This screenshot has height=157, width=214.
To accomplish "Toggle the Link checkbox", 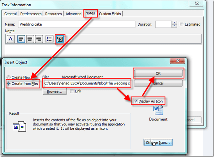I will tap(72, 91).
